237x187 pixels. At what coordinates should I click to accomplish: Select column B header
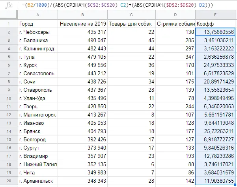click(x=82, y=16)
